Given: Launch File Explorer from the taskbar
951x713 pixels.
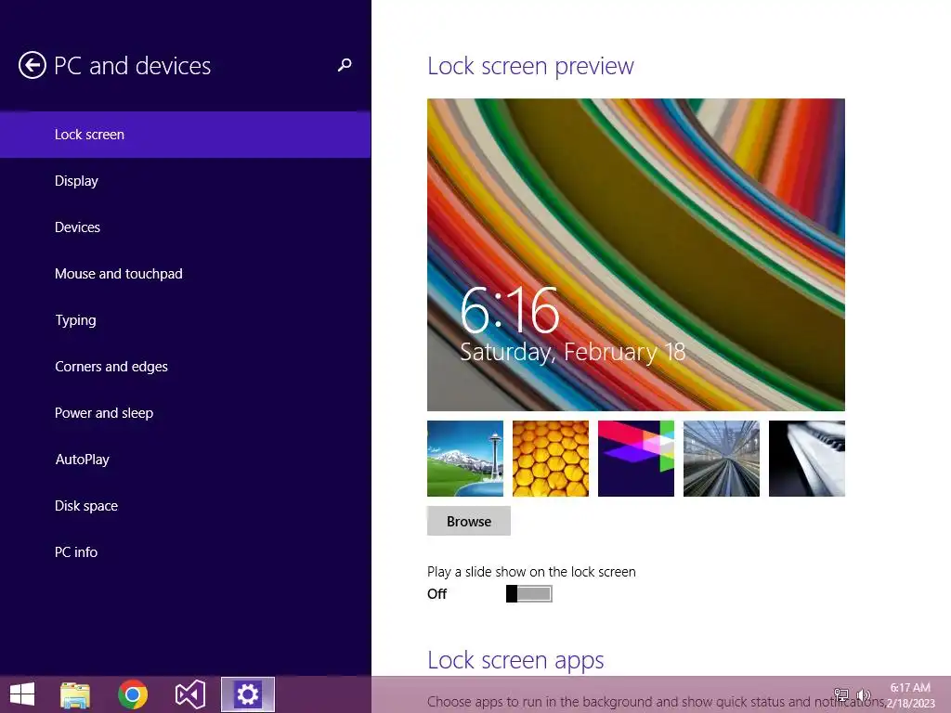Looking at the screenshot, I should click(x=75, y=694).
